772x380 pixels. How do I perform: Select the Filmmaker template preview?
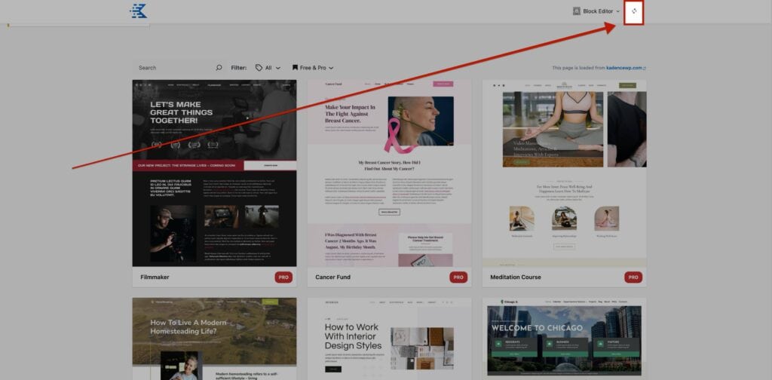coord(214,173)
